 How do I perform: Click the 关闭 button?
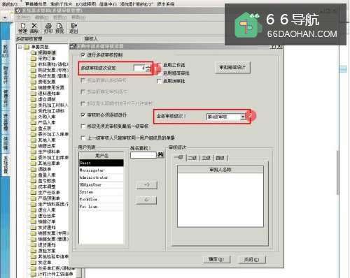251,259
